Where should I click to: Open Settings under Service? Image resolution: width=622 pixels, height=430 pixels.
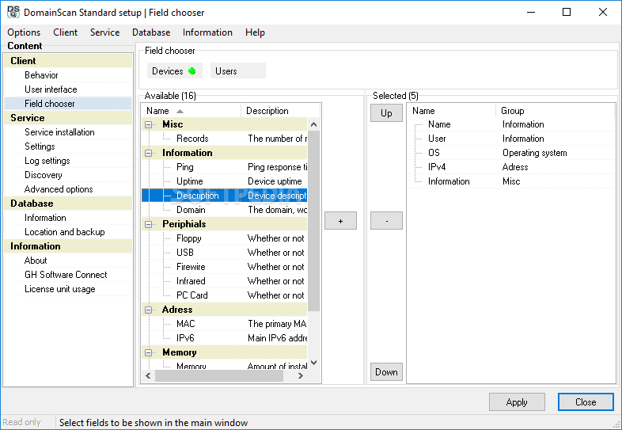pos(40,147)
